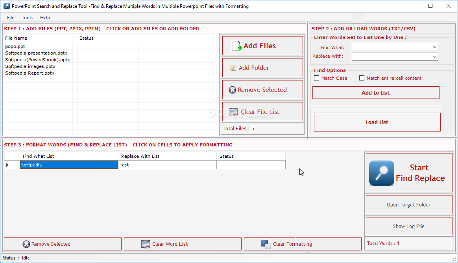Screen dimensions: 458x263
Task: Click Show Log File button
Action: tap(409, 226)
